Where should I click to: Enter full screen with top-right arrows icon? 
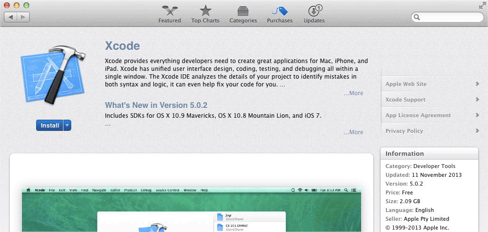pos(482,5)
